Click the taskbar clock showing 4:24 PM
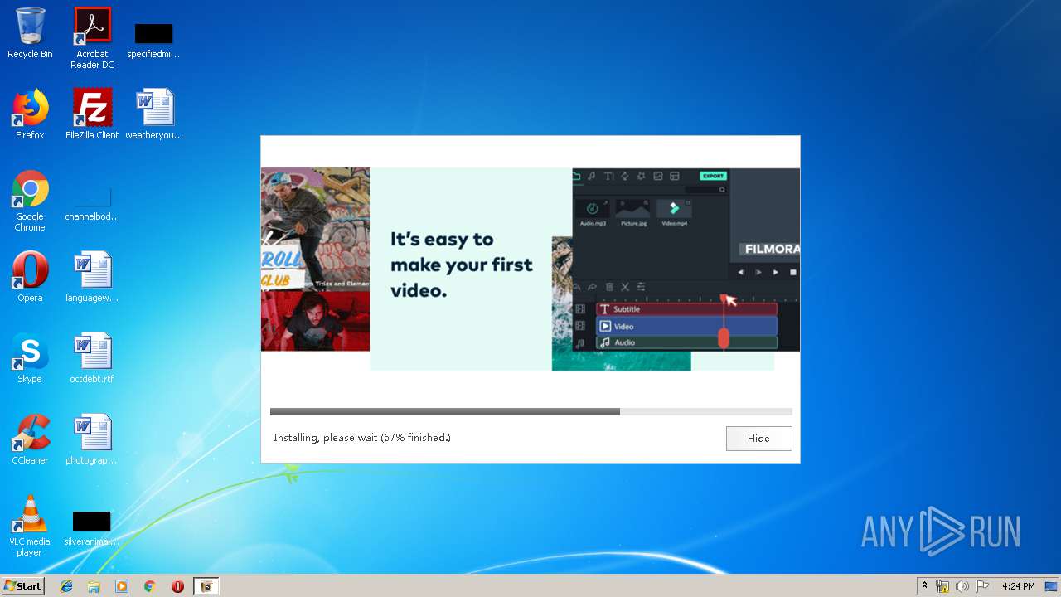1061x597 pixels. point(1018,586)
